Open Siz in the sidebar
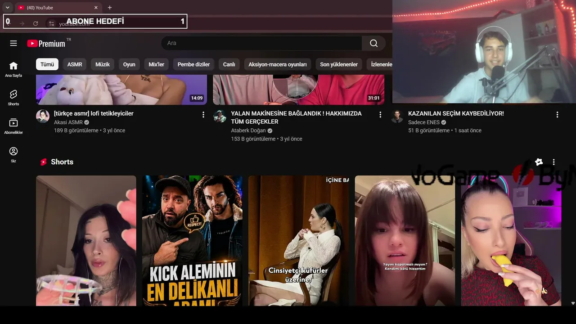Image resolution: width=576 pixels, height=324 pixels. click(13, 154)
